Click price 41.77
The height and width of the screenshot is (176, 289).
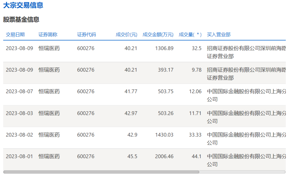pos(131,91)
